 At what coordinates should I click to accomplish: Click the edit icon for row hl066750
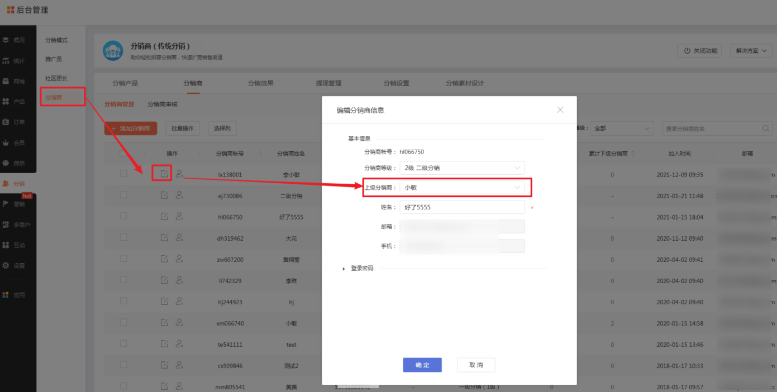pyautogui.click(x=164, y=216)
